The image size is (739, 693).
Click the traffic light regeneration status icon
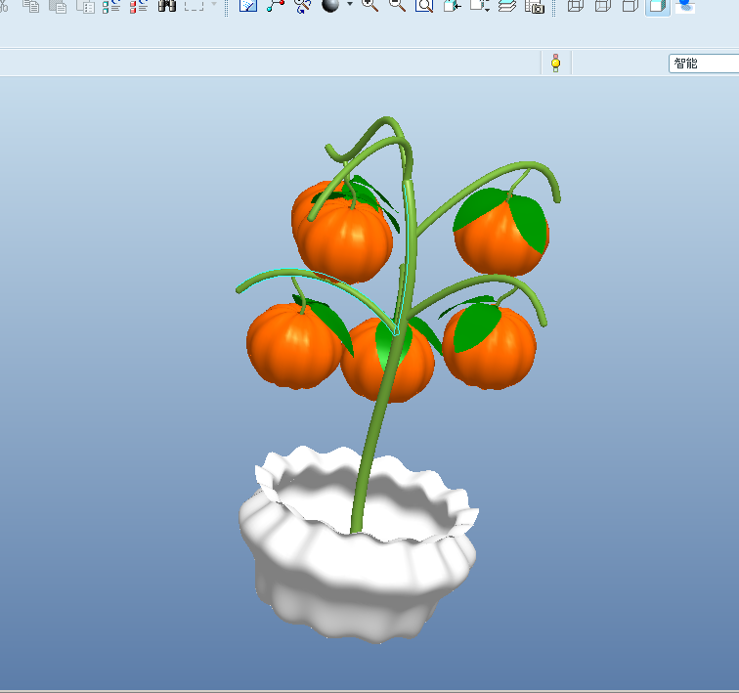tap(555, 63)
